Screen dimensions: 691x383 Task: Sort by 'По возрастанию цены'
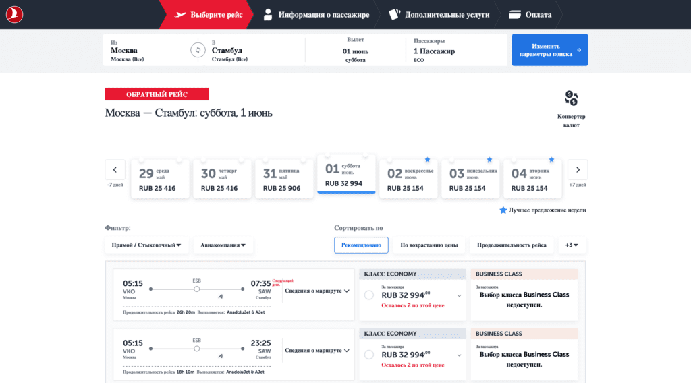pyautogui.click(x=429, y=245)
